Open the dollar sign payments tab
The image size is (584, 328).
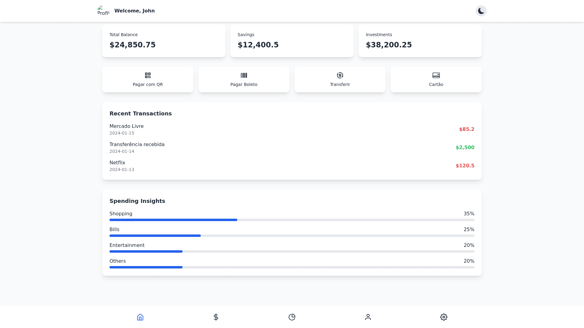point(216,317)
